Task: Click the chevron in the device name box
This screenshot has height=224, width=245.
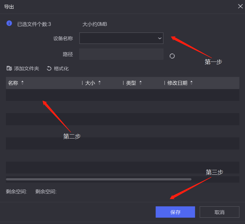Action: tap(160, 38)
